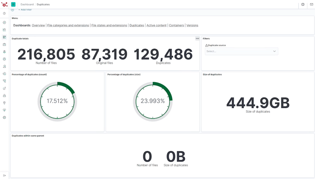Click 'Duplicates within same parent' panel title
Screen dimensions: 315x179
pos(28,136)
